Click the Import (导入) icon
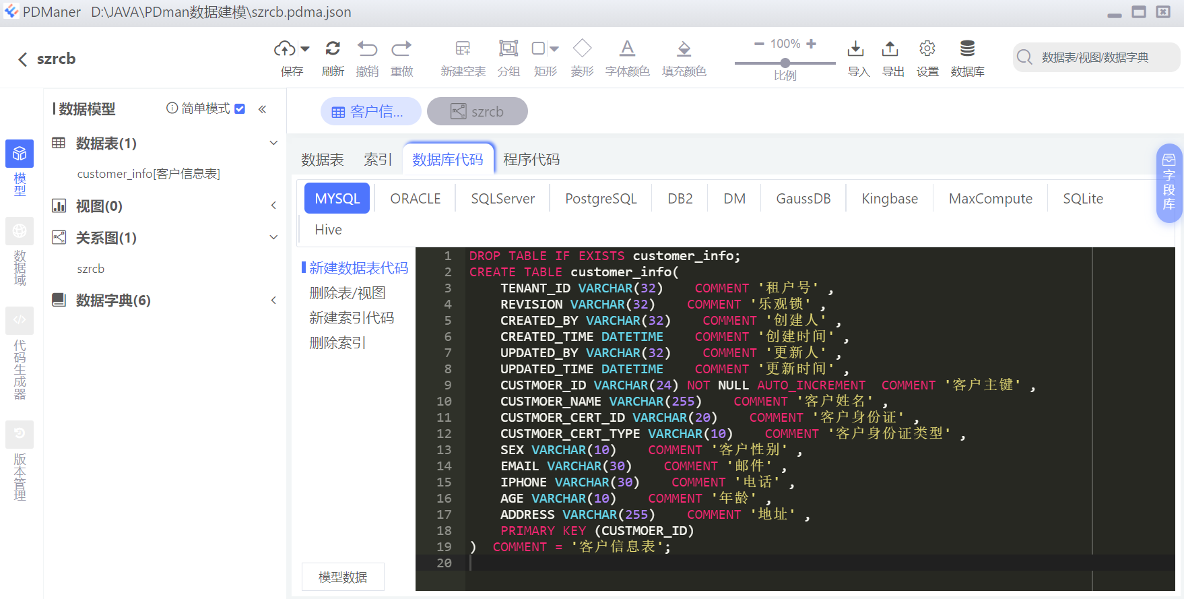Viewport: 1184px width, 599px height. point(855,49)
